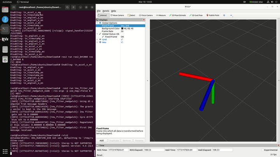
Task: Activate the 2D Goal Pose tool
Action: coord(196,15)
